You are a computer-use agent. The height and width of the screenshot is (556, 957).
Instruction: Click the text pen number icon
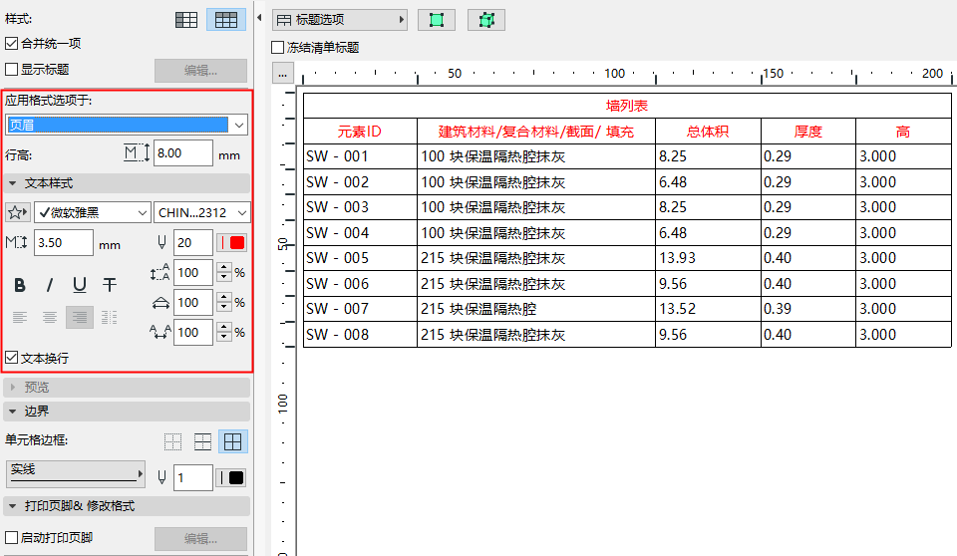point(161,242)
